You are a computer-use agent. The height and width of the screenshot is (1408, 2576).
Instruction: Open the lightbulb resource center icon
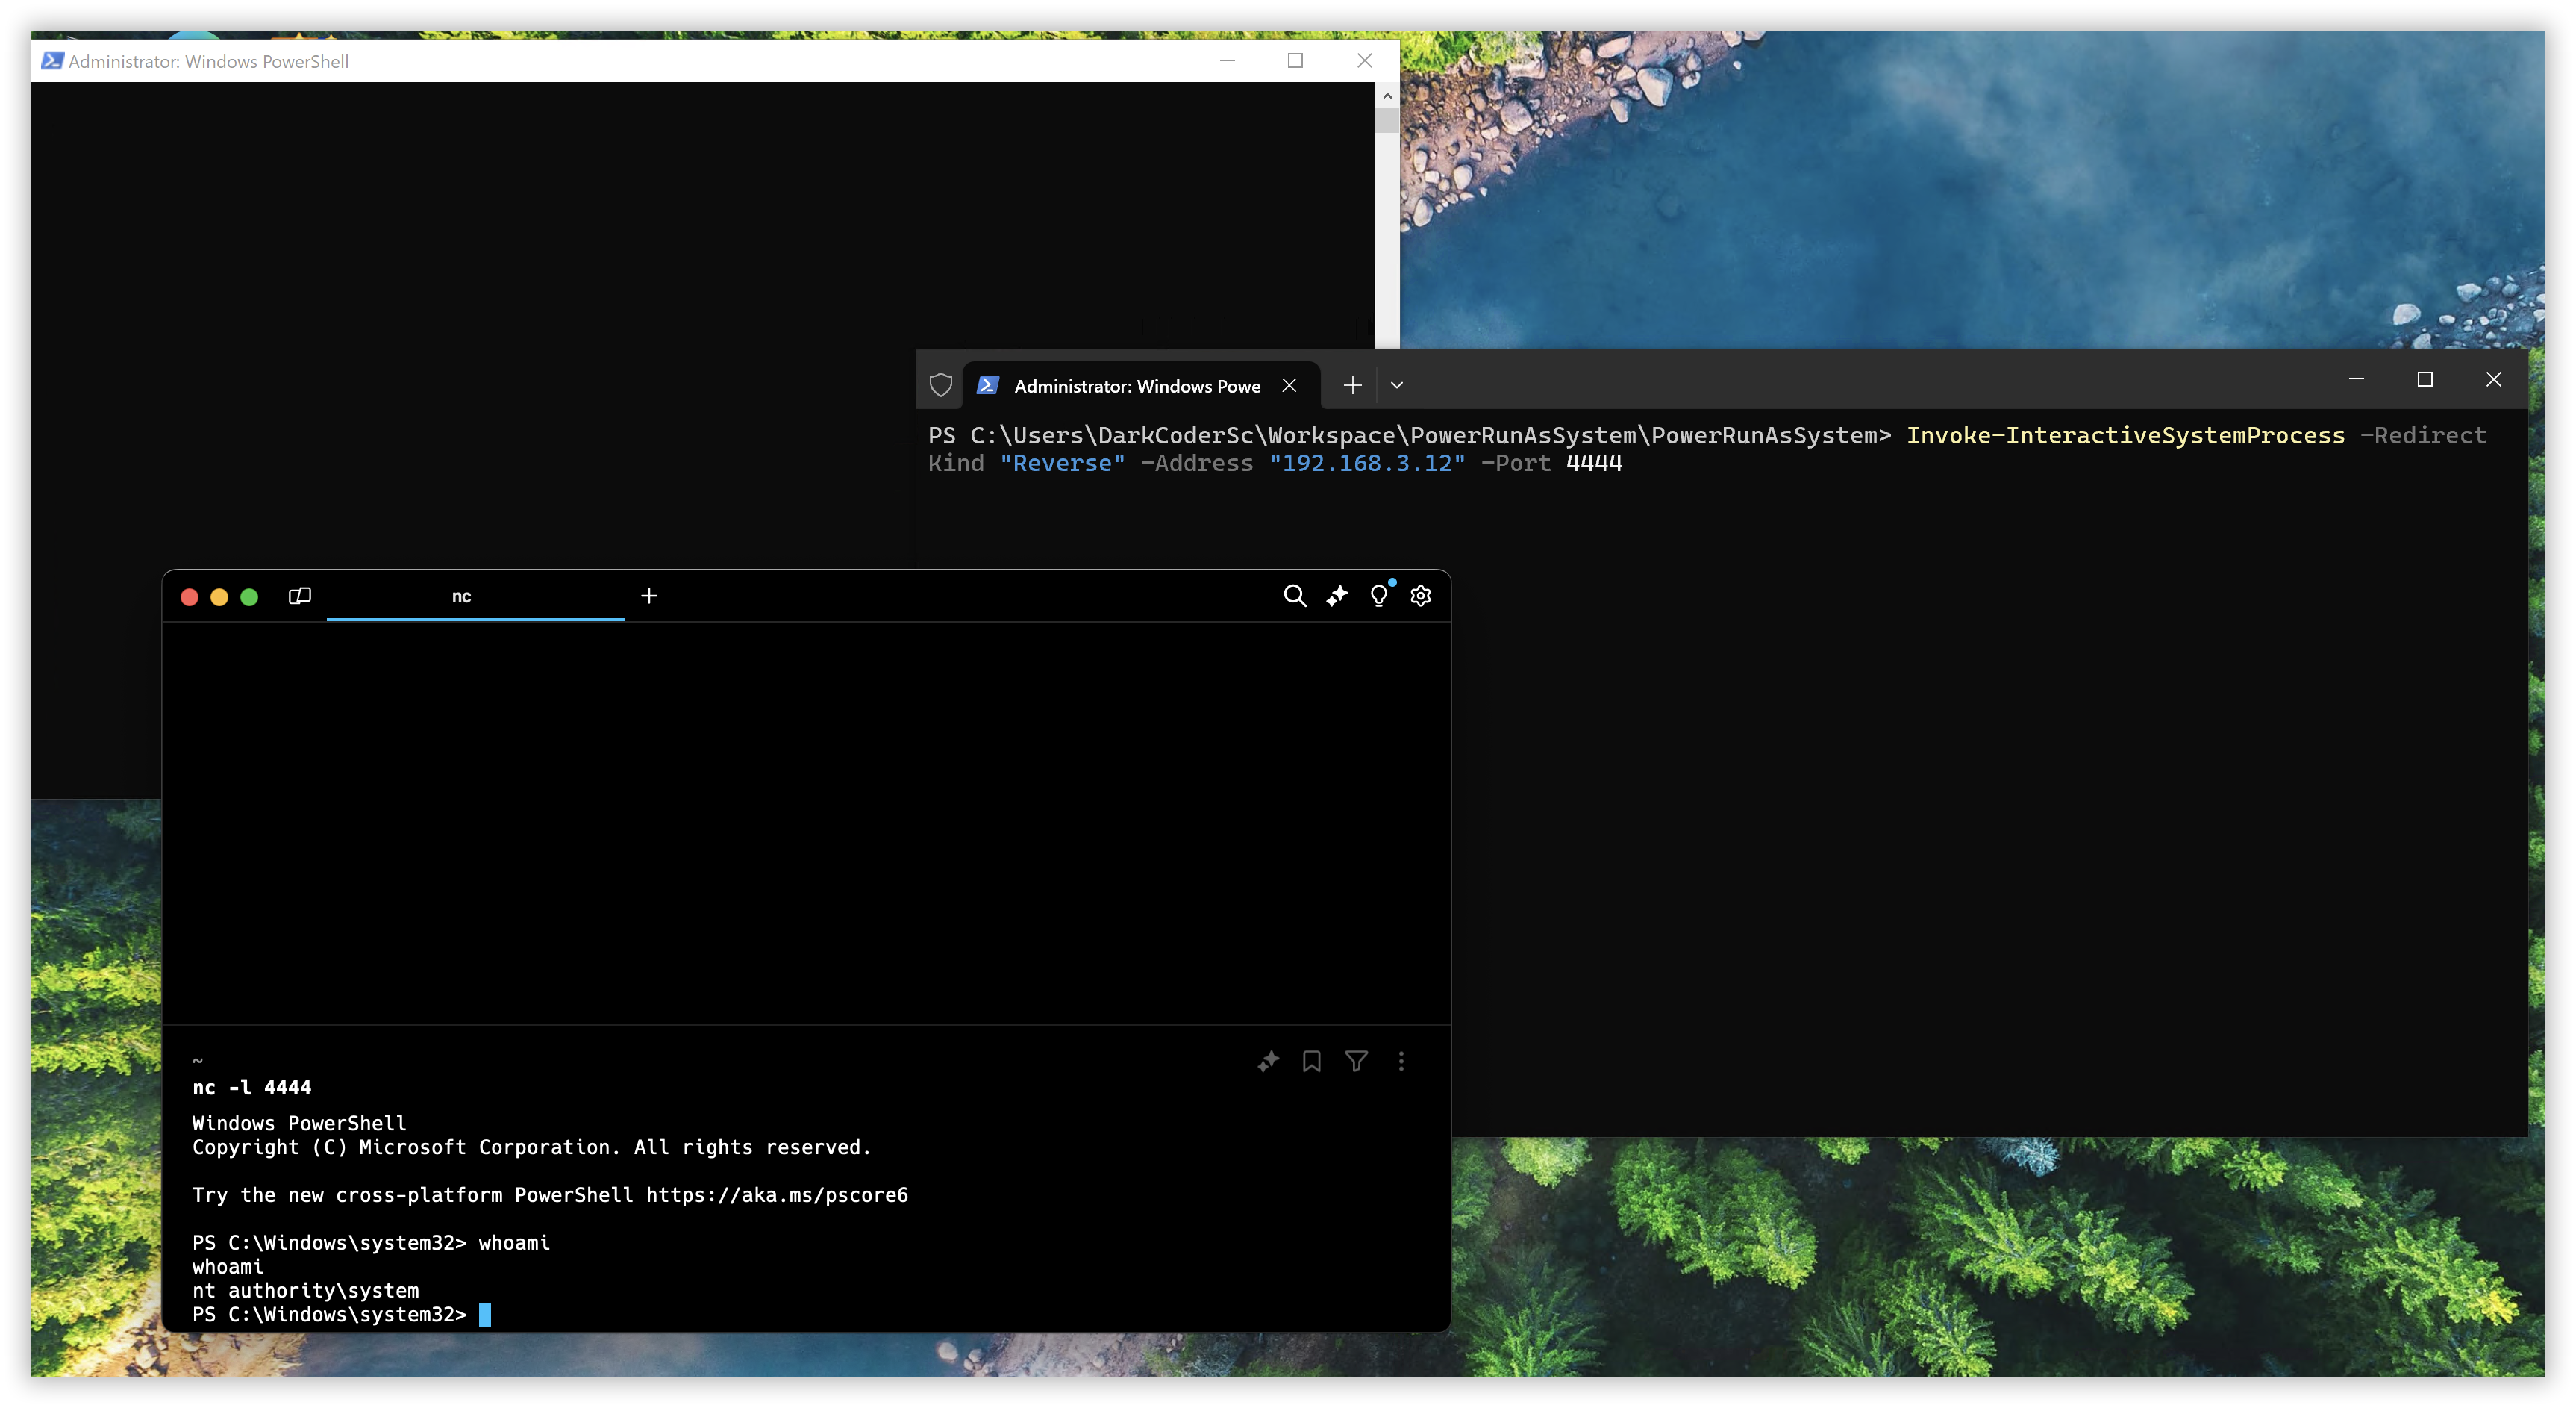point(1379,596)
